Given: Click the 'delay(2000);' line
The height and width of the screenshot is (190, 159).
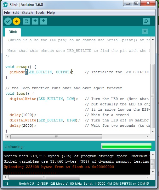Looking at the screenshot, I should point(23,126).
